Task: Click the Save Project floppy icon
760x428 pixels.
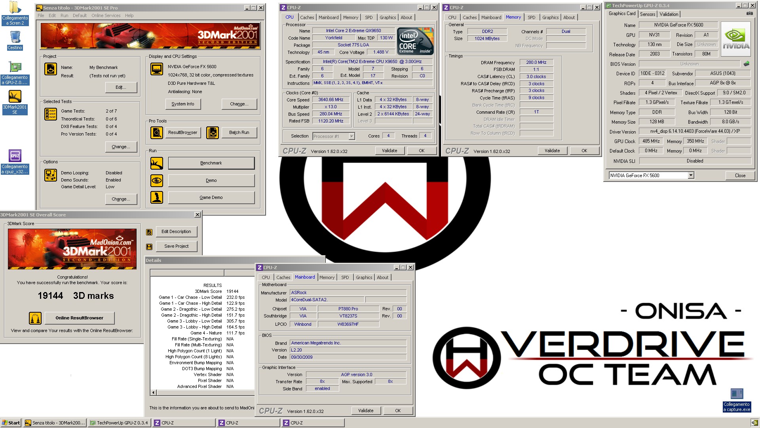Action: (149, 246)
